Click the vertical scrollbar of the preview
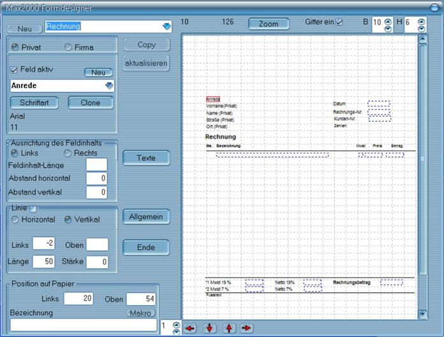The image size is (444, 337). pos(422,158)
